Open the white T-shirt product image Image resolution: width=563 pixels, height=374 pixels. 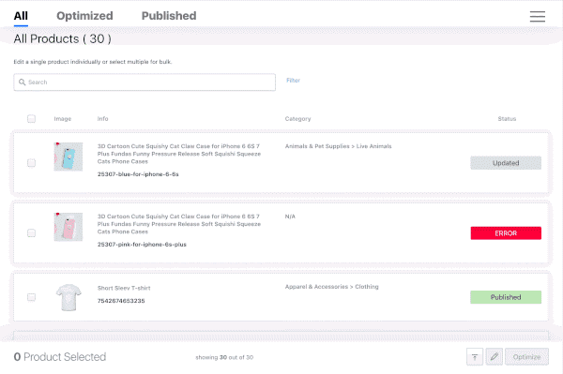(68, 297)
